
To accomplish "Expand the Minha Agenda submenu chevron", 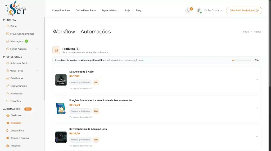I will tap(37, 49).
